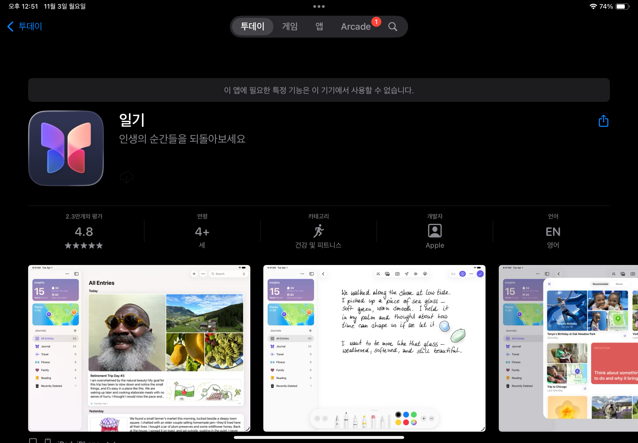Viewport: 638px width, 443px height.
Task: Tap the EN 영어 language info
Action: click(553, 232)
